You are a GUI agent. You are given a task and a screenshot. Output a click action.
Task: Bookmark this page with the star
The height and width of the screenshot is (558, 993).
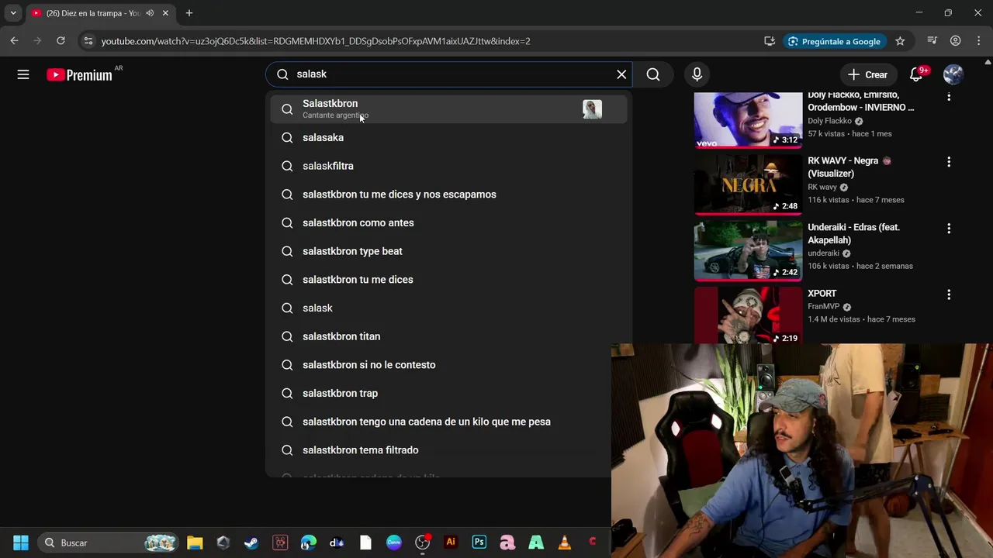point(900,41)
